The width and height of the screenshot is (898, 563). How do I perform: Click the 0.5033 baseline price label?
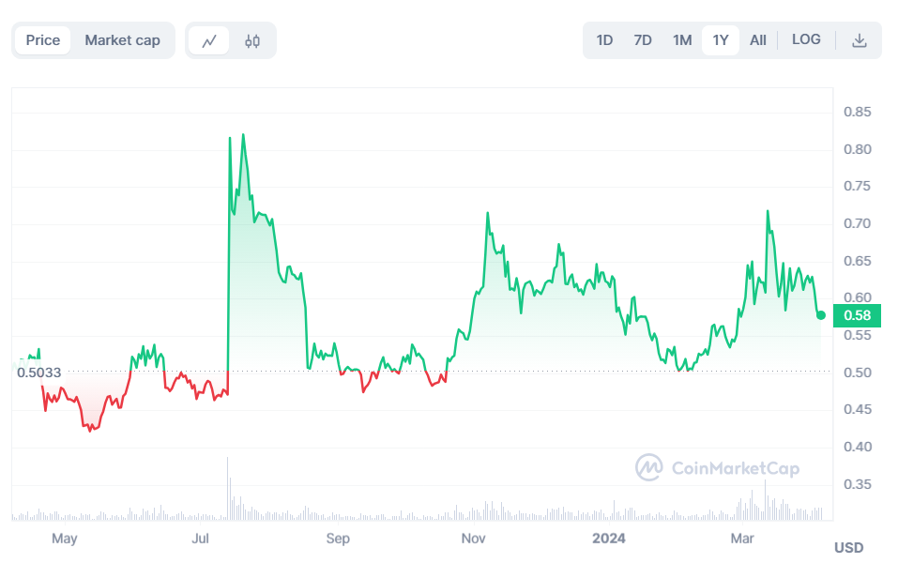pyautogui.click(x=38, y=373)
